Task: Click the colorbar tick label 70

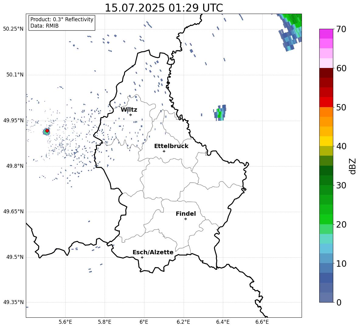Action: tap(341, 29)
